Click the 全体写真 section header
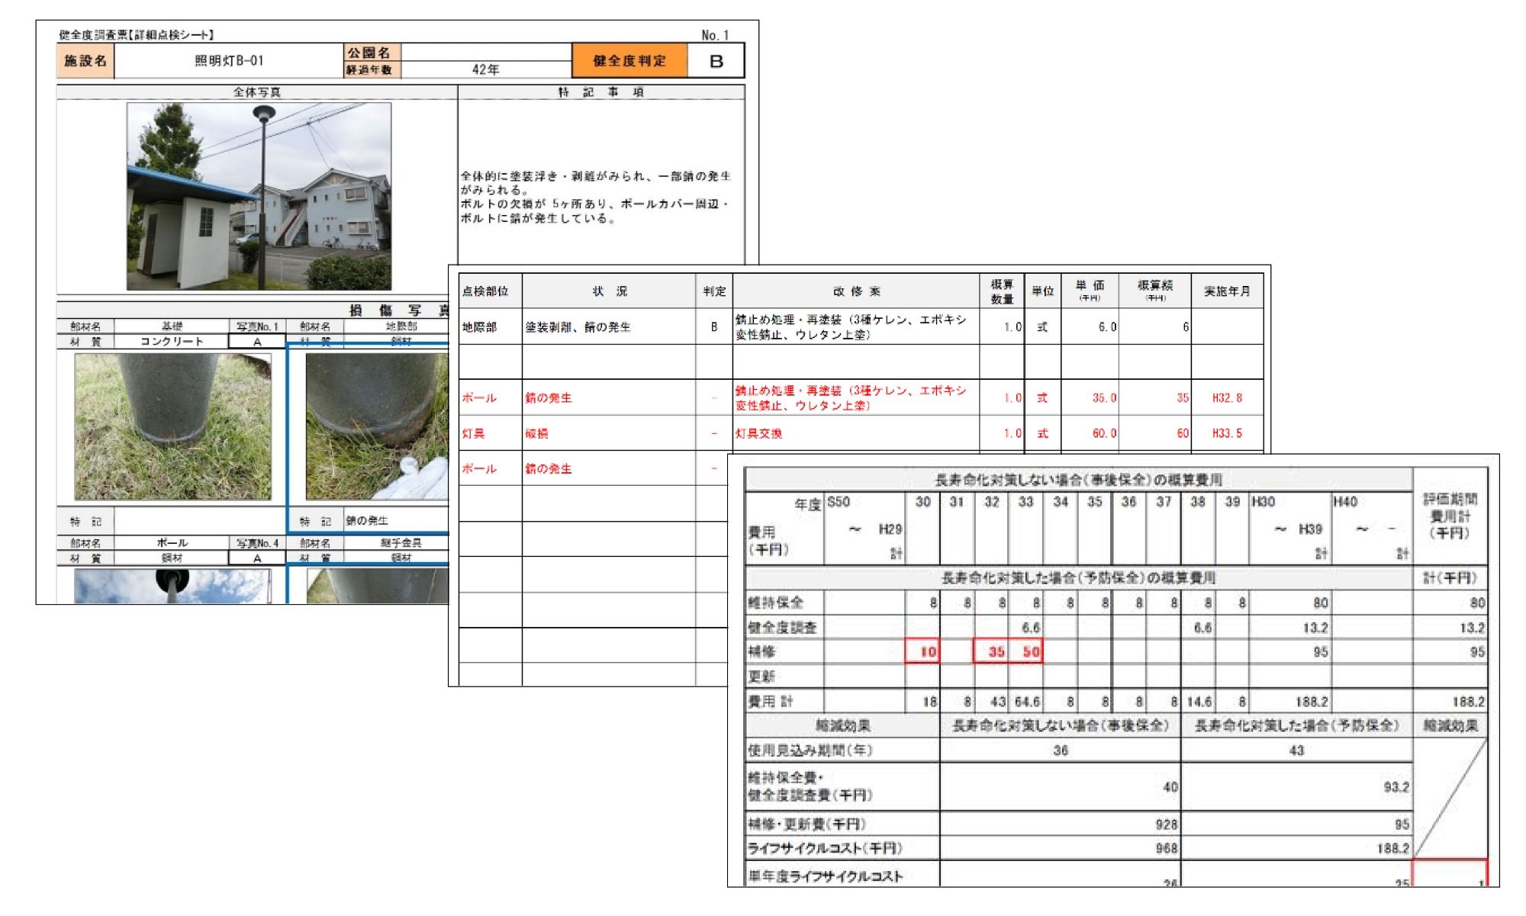The width and height of the screenshot is (1526, 916). (257, 92)
